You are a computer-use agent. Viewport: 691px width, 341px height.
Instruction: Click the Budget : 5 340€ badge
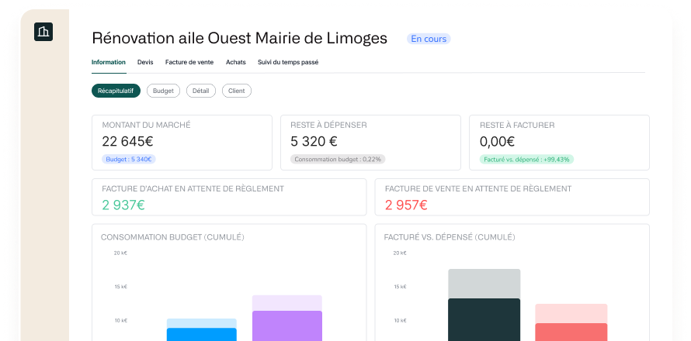pos(129,160)
